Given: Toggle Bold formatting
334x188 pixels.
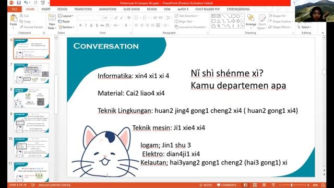Looking at the screenshot, I should (80, 26).
